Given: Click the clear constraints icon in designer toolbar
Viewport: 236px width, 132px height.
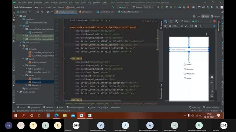Looking at the screenshot, I should (182, 26).
